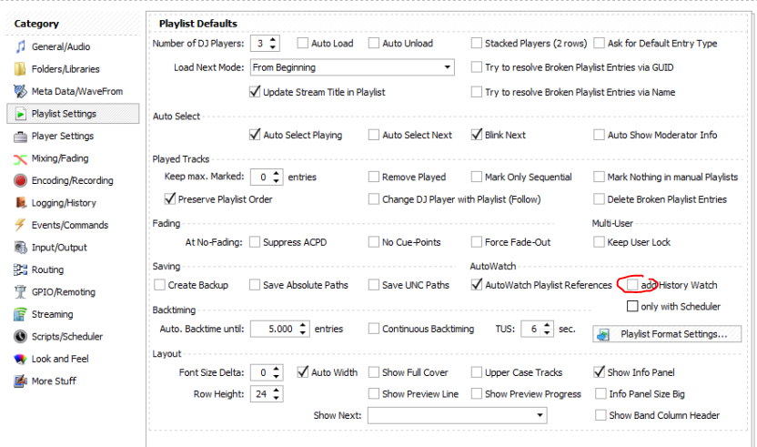Select the Events/Commands lightning icon
757x447 pixels.
click(20, 225)
